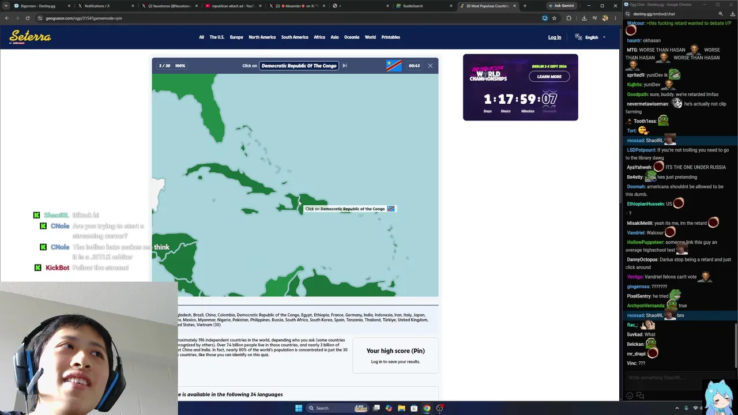Open the Chrome three-dot menu
The width and height of the screenshot is (738, 415).
615,18
